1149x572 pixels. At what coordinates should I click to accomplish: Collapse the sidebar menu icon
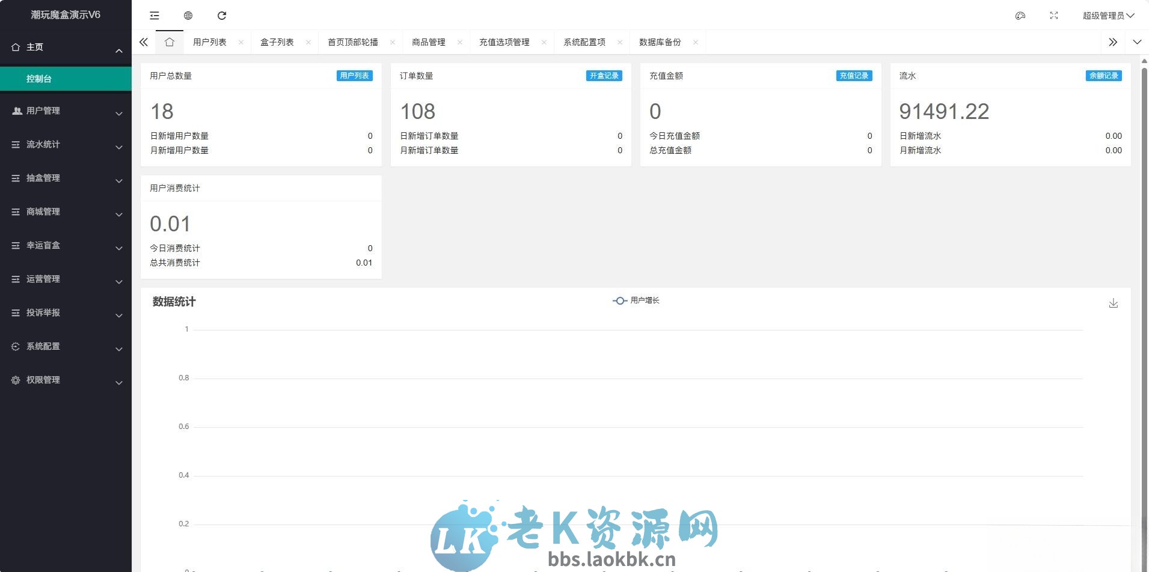click(154, 15)
